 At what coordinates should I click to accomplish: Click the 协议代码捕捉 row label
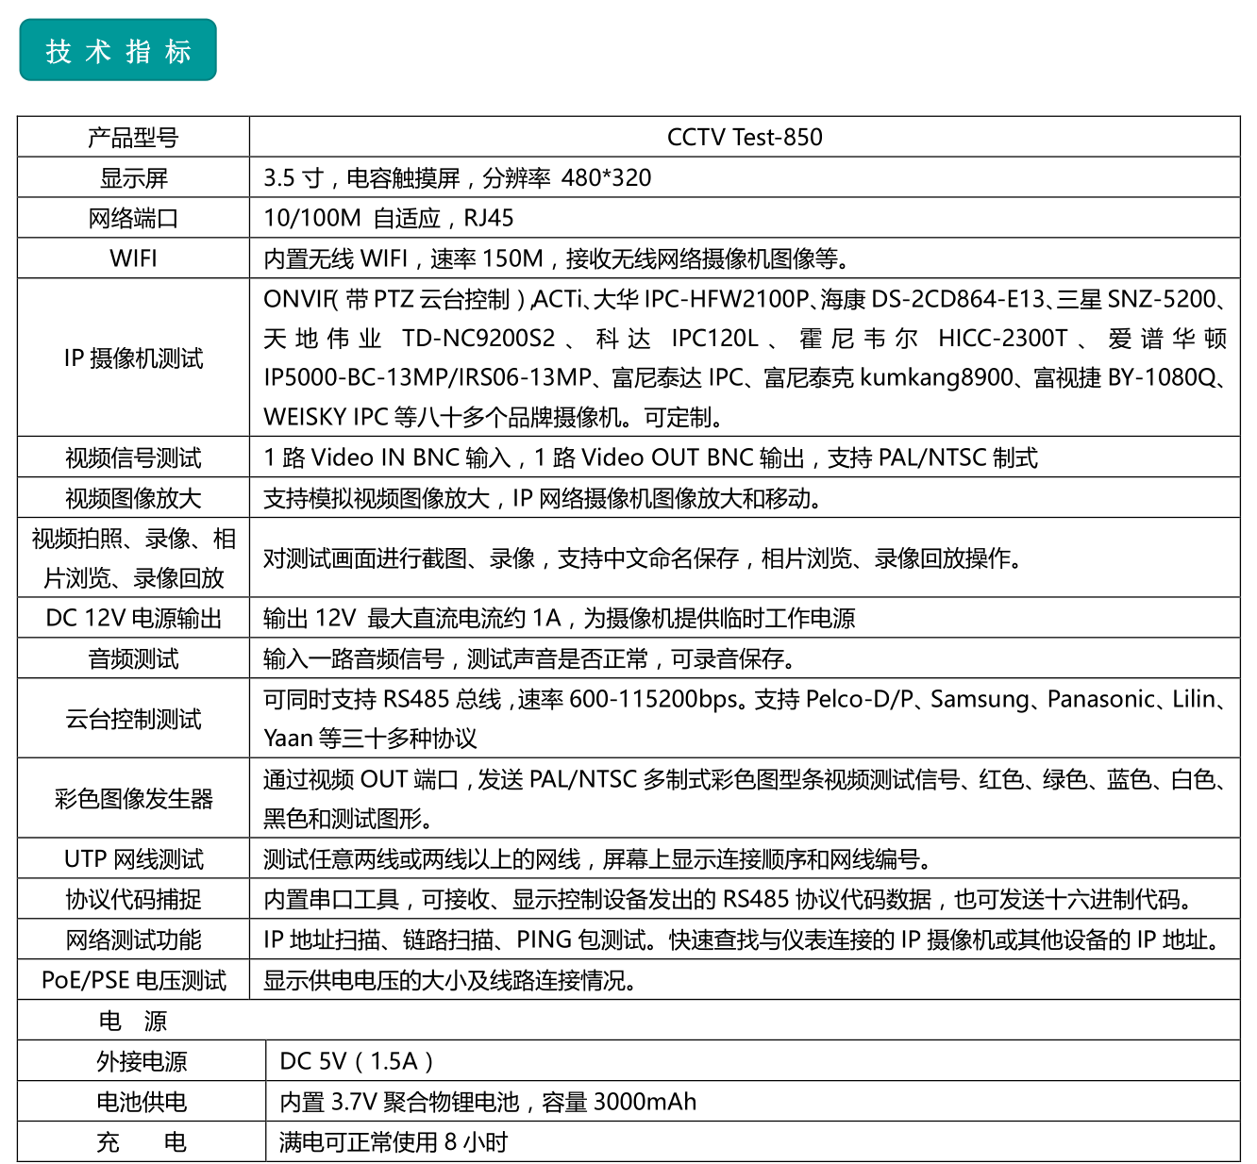click(133, 901)
